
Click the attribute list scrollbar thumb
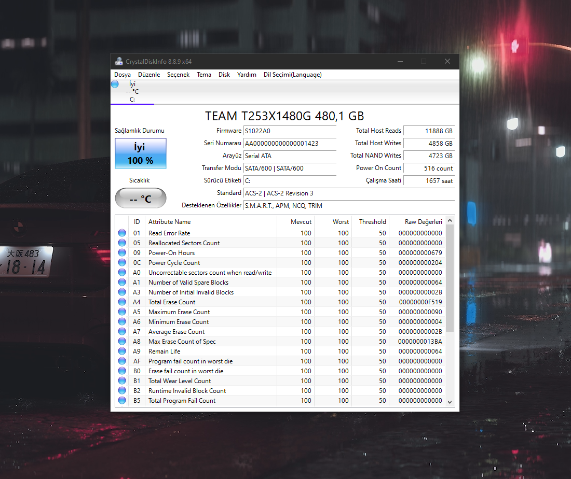[x=450, y=278]
